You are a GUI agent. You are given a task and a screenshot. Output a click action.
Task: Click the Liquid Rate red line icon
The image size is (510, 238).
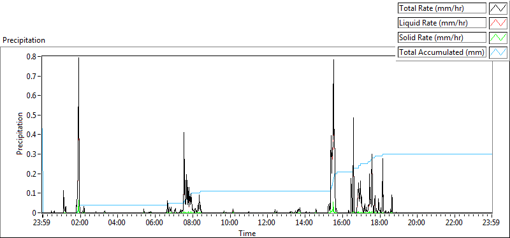(498, 23)
